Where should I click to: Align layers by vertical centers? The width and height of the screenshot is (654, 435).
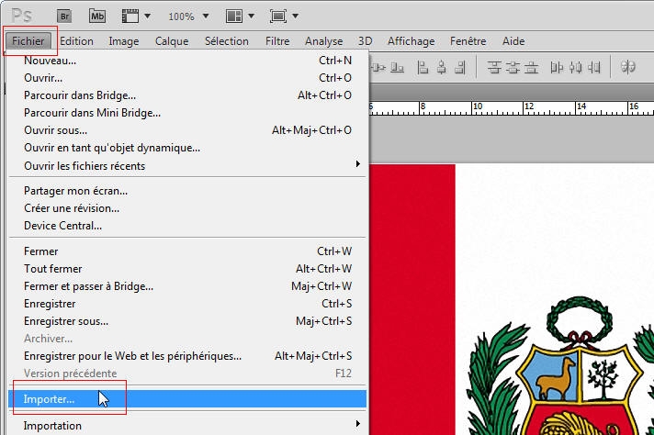[378, 67]
